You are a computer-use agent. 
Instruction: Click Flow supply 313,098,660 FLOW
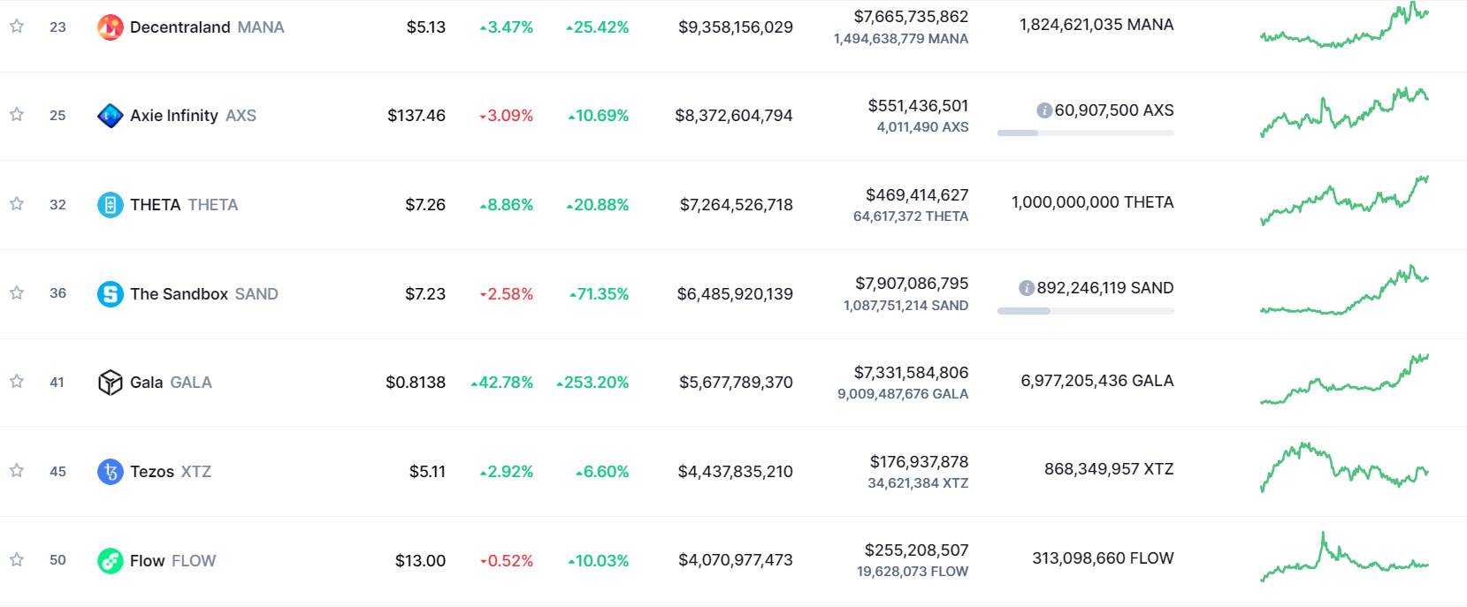click(x=1103, y=558)
